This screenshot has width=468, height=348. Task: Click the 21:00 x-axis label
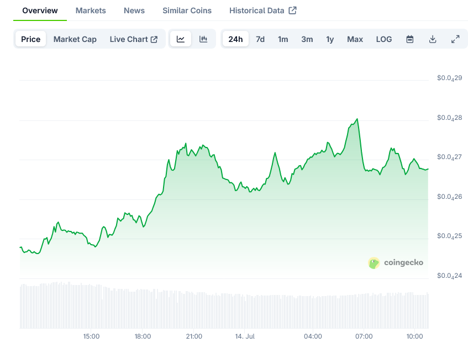pos(194,336)
